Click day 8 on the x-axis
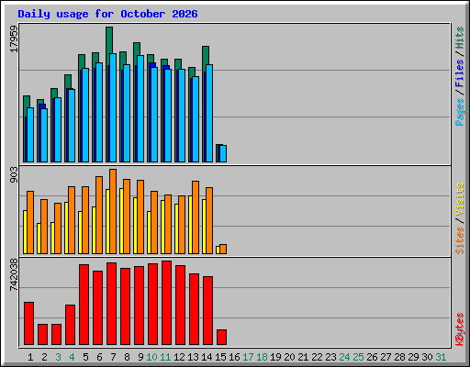This screenshot has height=367, width=470. coord(127,357)
